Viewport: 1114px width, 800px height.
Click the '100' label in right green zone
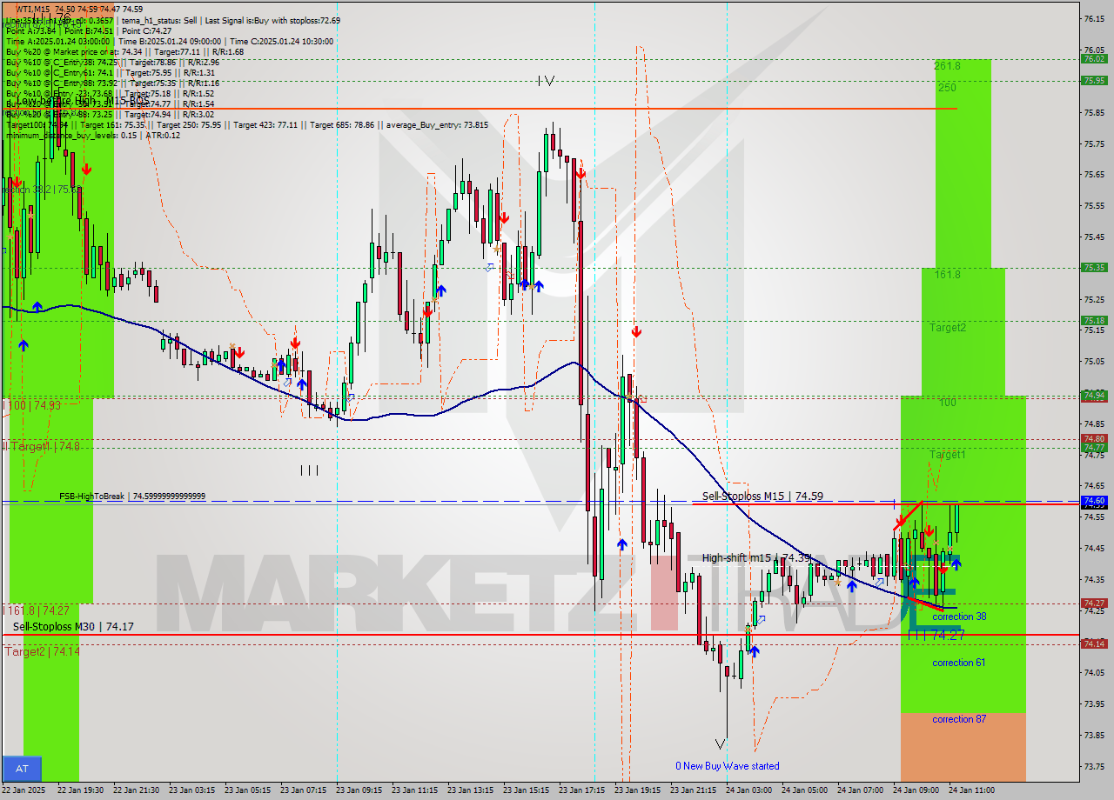(948, 403)
